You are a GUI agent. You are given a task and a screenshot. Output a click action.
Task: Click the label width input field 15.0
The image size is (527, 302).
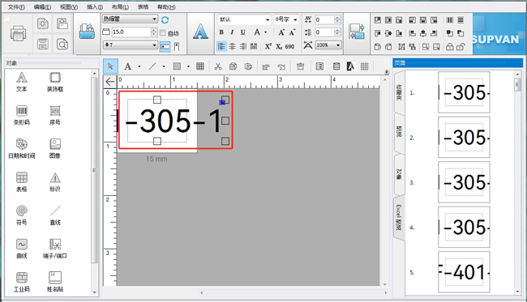[131, 32]
